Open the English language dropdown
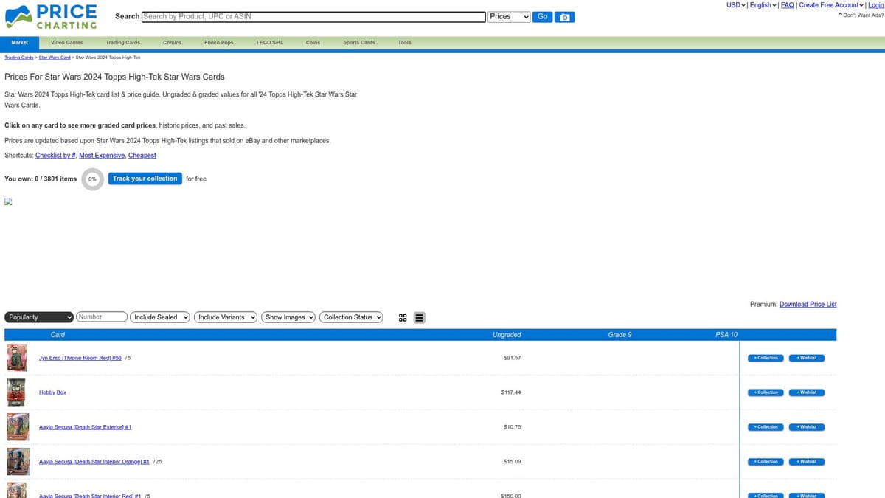 tap(763, 5)
